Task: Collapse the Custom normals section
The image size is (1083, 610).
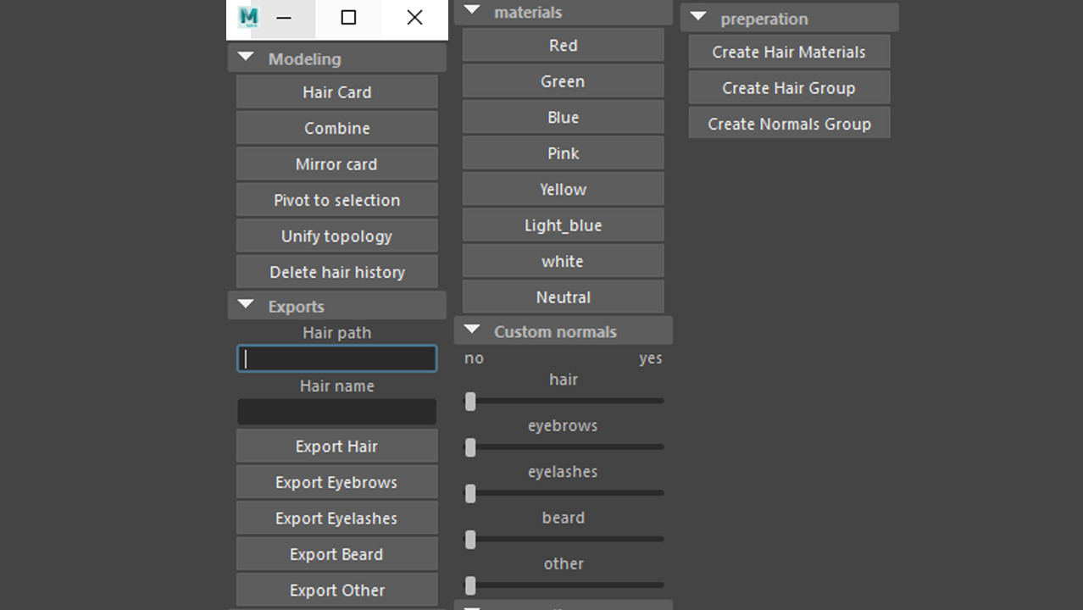Action: 472,330
